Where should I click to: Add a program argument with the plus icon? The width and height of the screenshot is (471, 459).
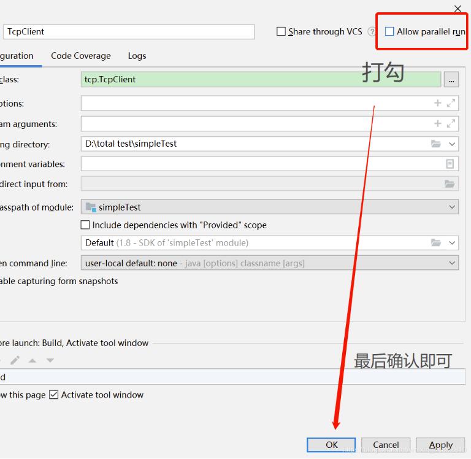(438, 123)
